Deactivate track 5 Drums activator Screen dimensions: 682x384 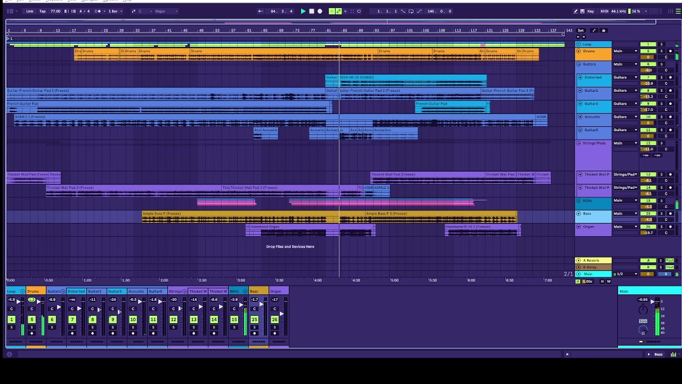tap(648, 51)
